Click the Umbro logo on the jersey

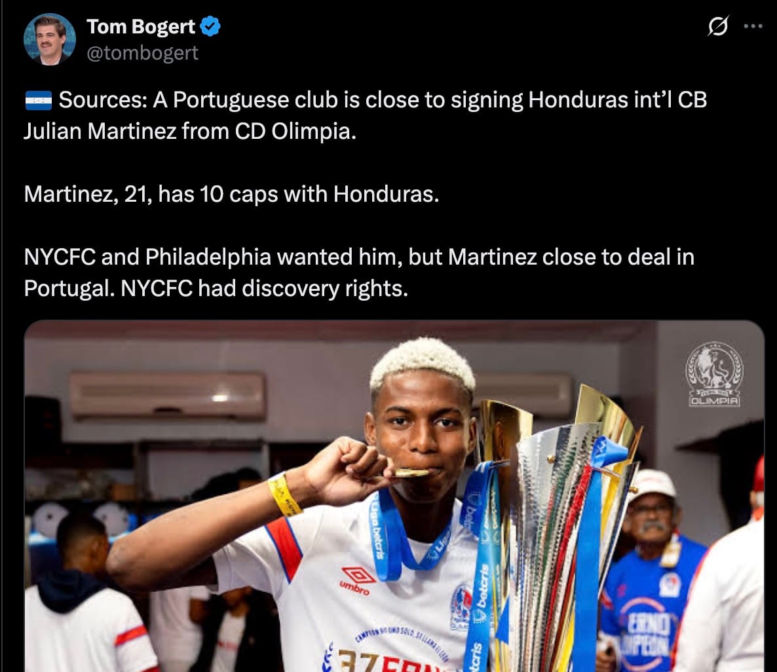tap(356, 581)
